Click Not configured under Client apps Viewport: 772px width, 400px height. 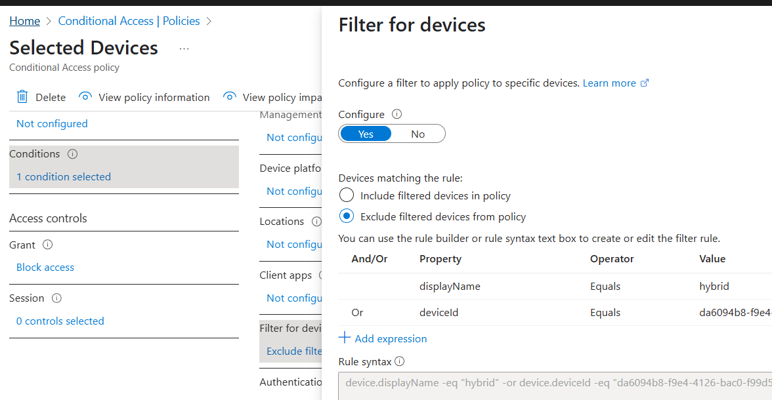tap(294, 298)
